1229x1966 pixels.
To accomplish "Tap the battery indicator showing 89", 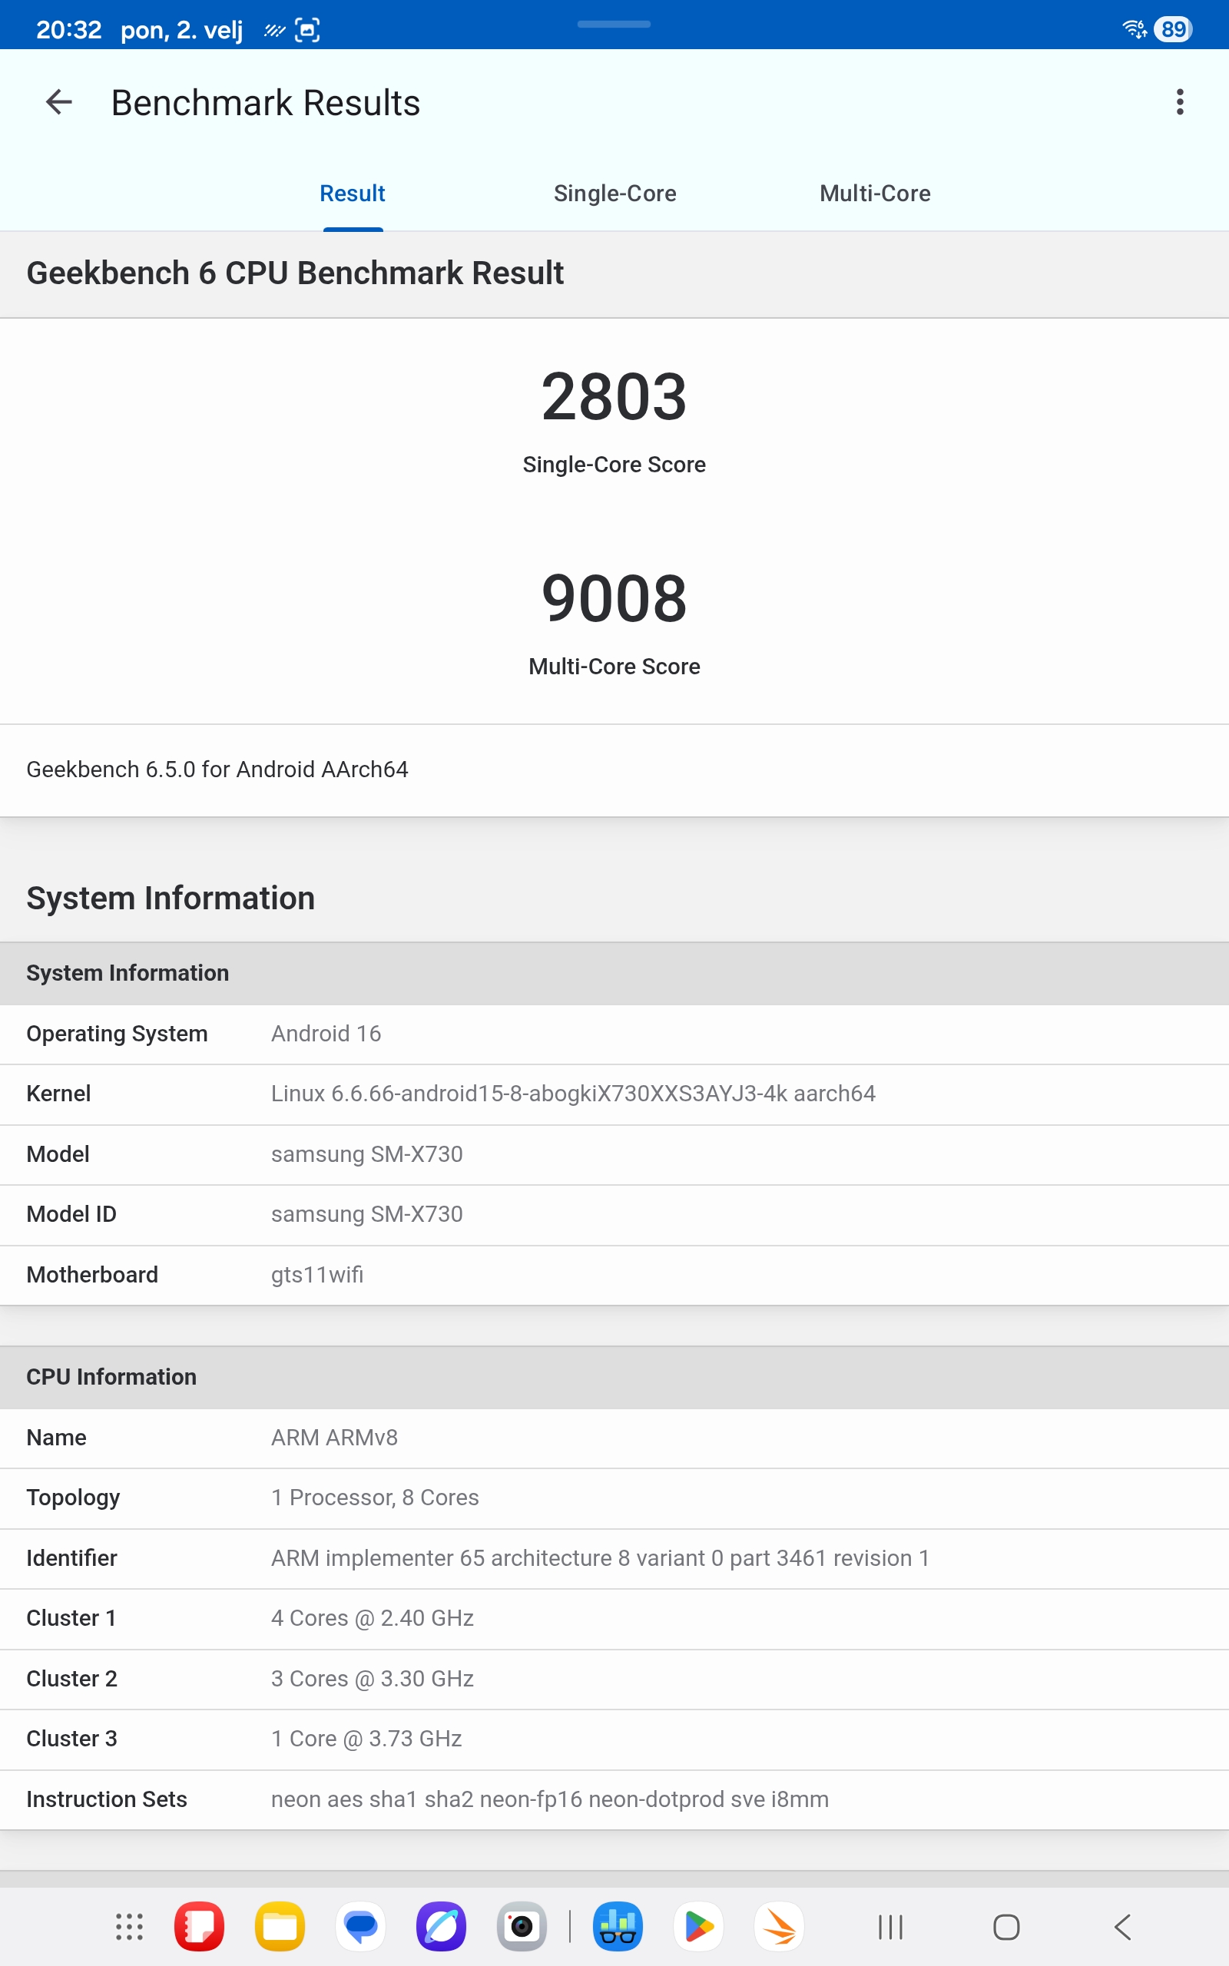I will (1172, 29).
